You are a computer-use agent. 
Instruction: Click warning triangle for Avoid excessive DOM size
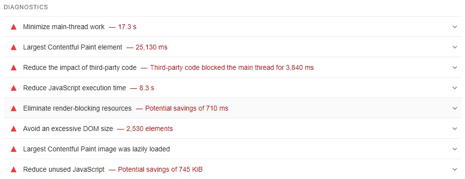pyautogui.click(x=13, y=129)
